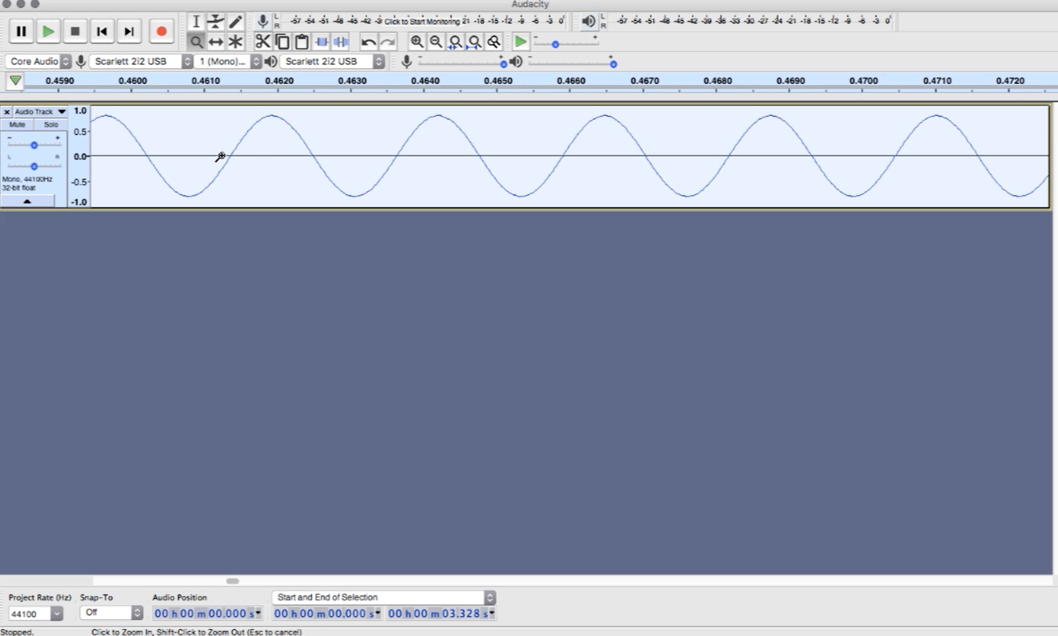The height and width of the screenshot is (636, 1058).
Task: Click to Start Monitoring on the recording meter
Action: 422,20
